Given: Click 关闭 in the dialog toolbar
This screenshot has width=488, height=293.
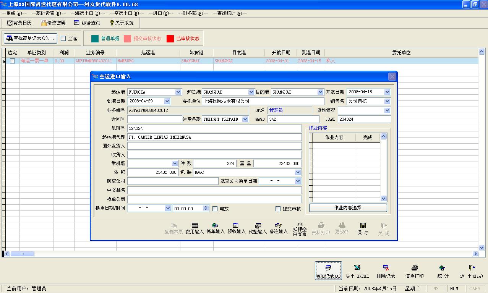Looking at the screenshot, I should pyautogui.click(x=384, y=228).
